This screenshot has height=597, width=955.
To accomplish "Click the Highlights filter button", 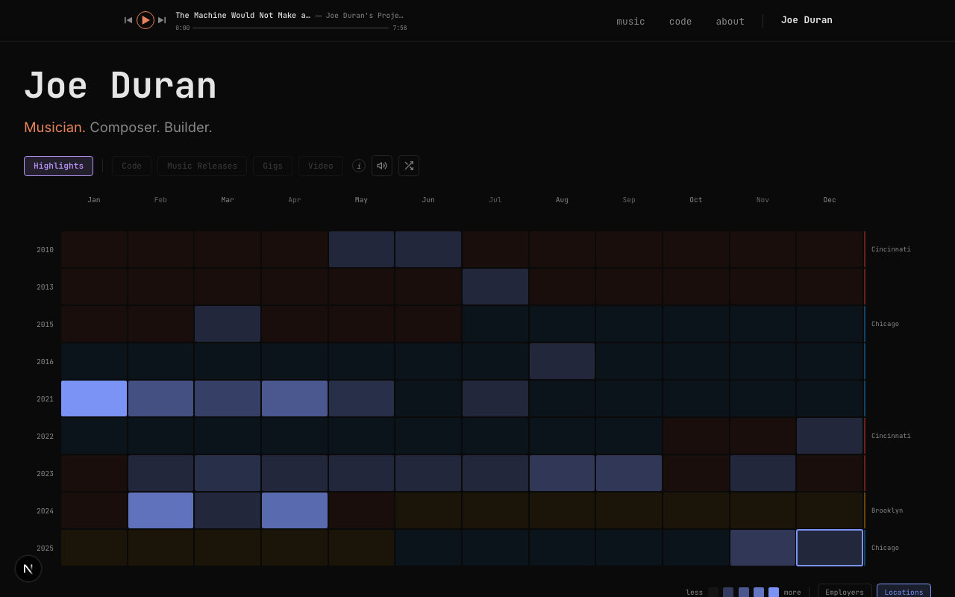I will 58,166.
